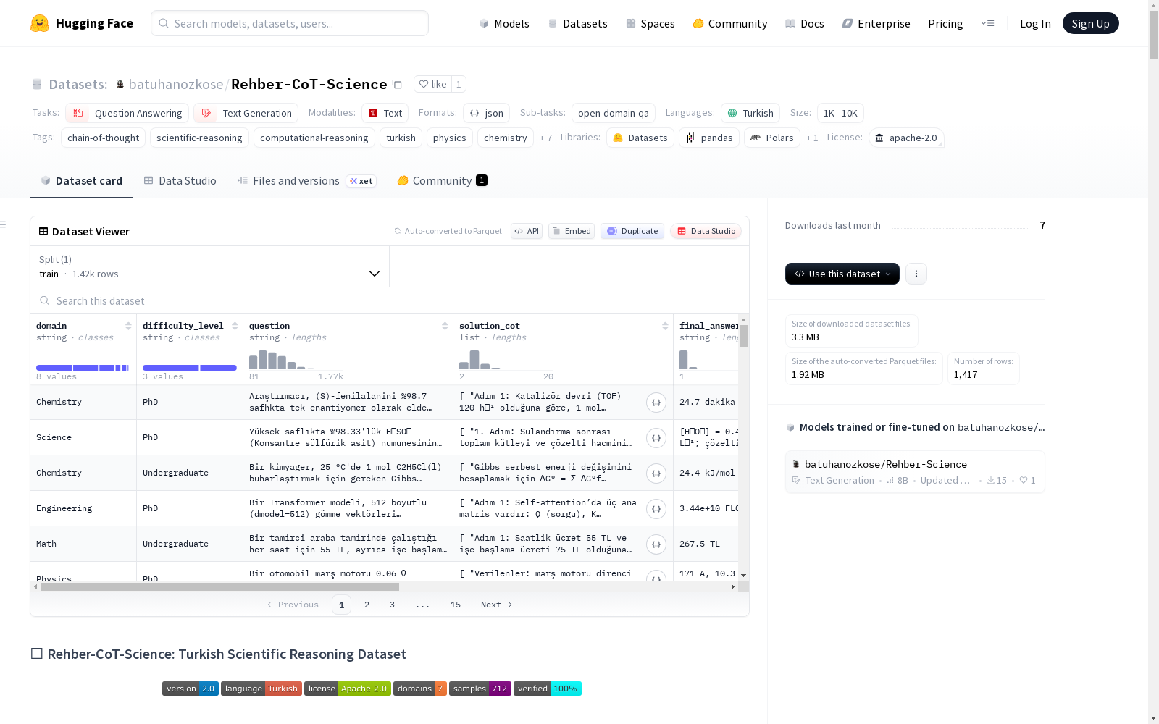Switch to the Data Studio tab
1159x724 pixels.
tap(180, 181)
